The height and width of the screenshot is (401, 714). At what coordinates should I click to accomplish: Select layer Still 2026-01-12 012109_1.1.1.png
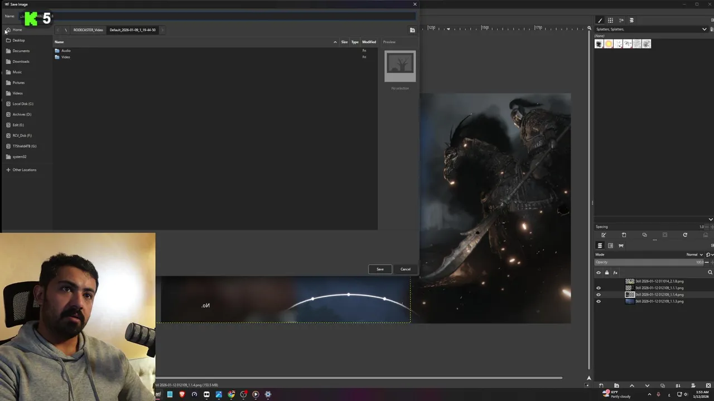[x=659, y=288]
